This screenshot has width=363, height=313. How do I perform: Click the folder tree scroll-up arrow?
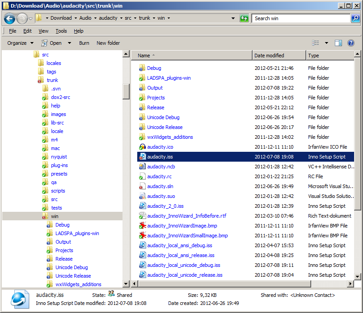[126, 54]
